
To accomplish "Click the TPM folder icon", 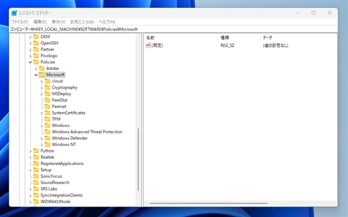I will click(47, 119).
